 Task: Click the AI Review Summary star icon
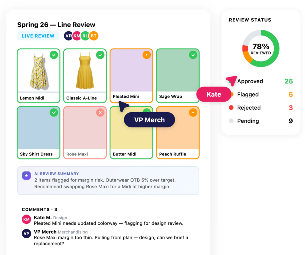coord(27,176)
